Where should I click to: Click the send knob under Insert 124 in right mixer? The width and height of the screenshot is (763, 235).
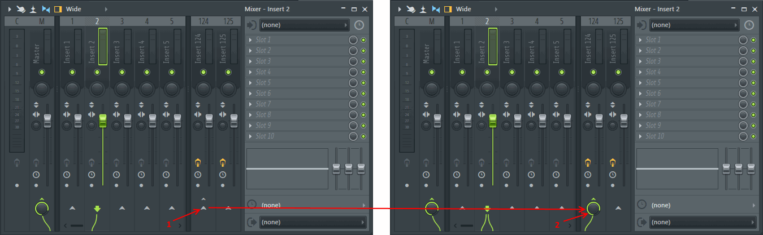(593, 209)
